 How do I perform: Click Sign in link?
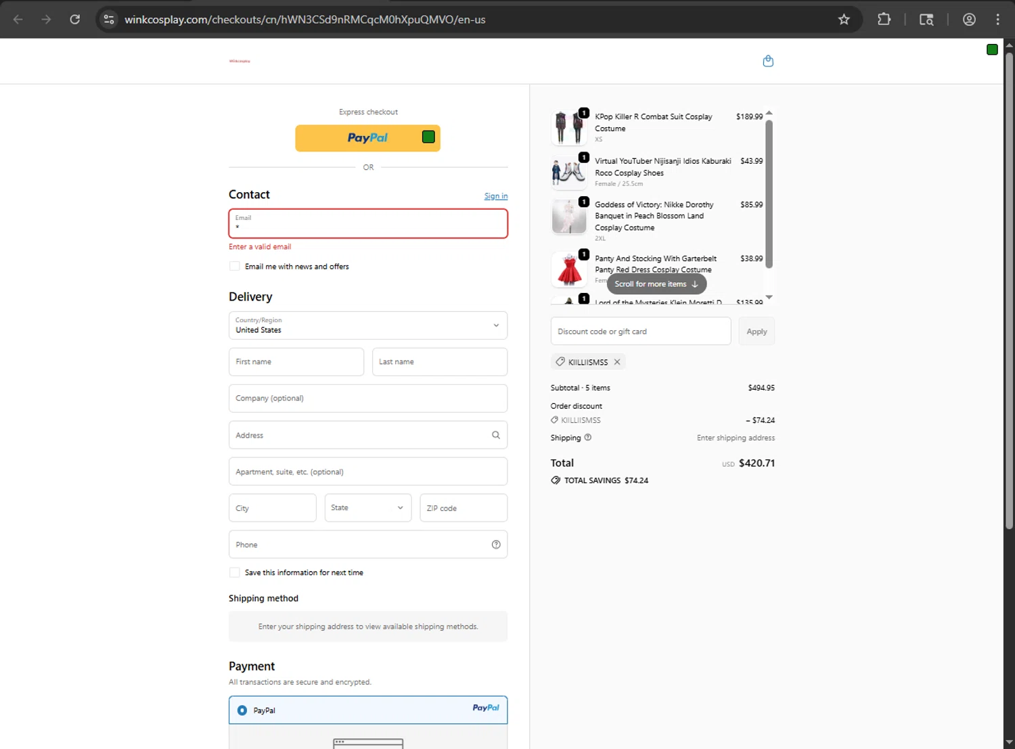(x=496, y=196)
